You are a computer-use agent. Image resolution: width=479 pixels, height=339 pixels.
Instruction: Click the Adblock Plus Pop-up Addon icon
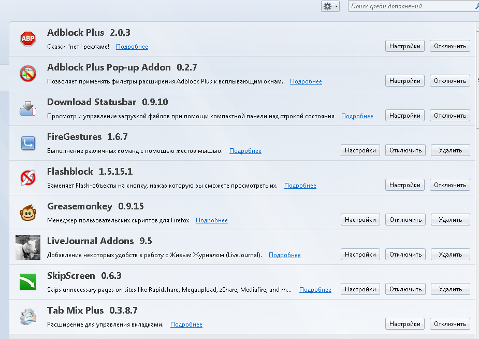pos(28,74)
